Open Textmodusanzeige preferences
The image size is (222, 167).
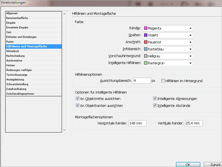pyautogui.click(x=34, y=75)
